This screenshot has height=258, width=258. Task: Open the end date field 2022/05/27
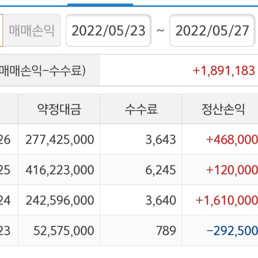212,31
